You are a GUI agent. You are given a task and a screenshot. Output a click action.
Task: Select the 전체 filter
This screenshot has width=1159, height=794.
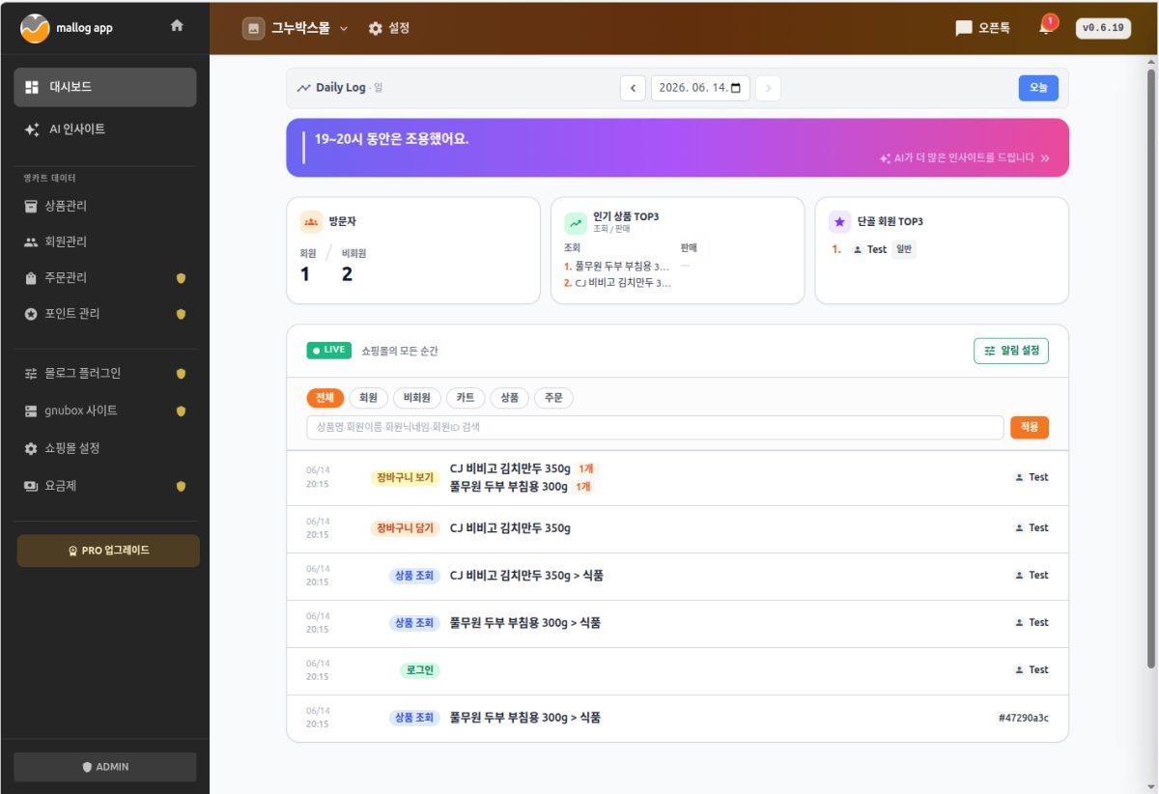pyautogui.click(x=325, y=398)
